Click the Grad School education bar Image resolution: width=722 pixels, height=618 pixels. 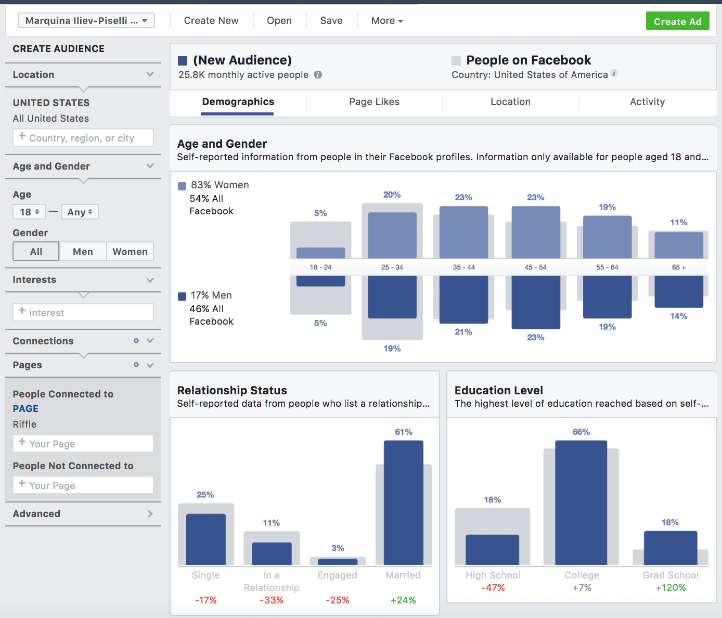click(x=671, y=548)
